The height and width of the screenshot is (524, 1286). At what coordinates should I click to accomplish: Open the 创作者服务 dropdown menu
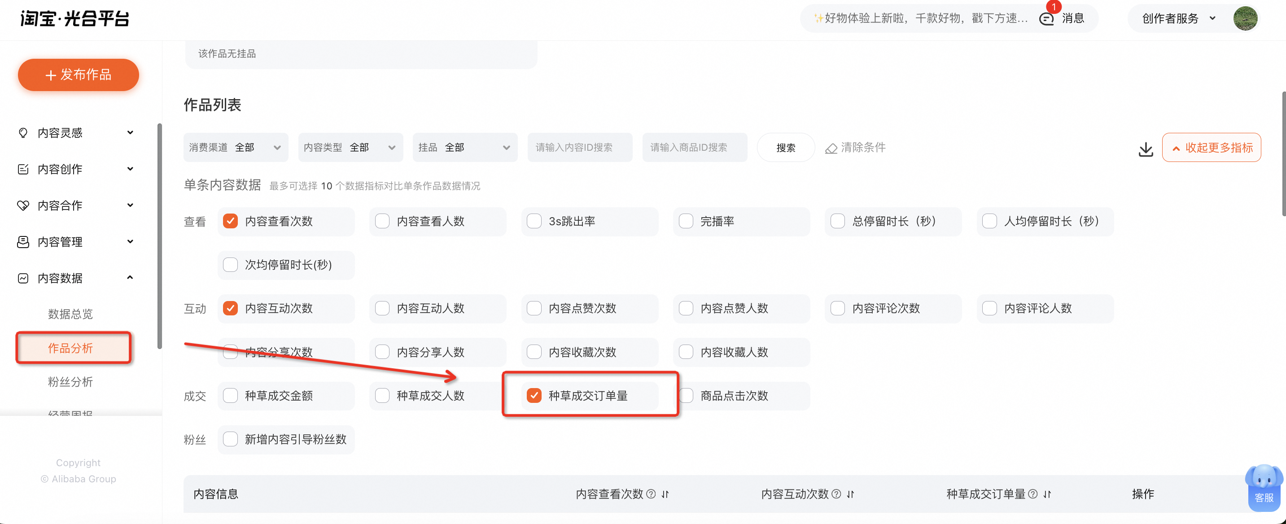point(1178,18)
